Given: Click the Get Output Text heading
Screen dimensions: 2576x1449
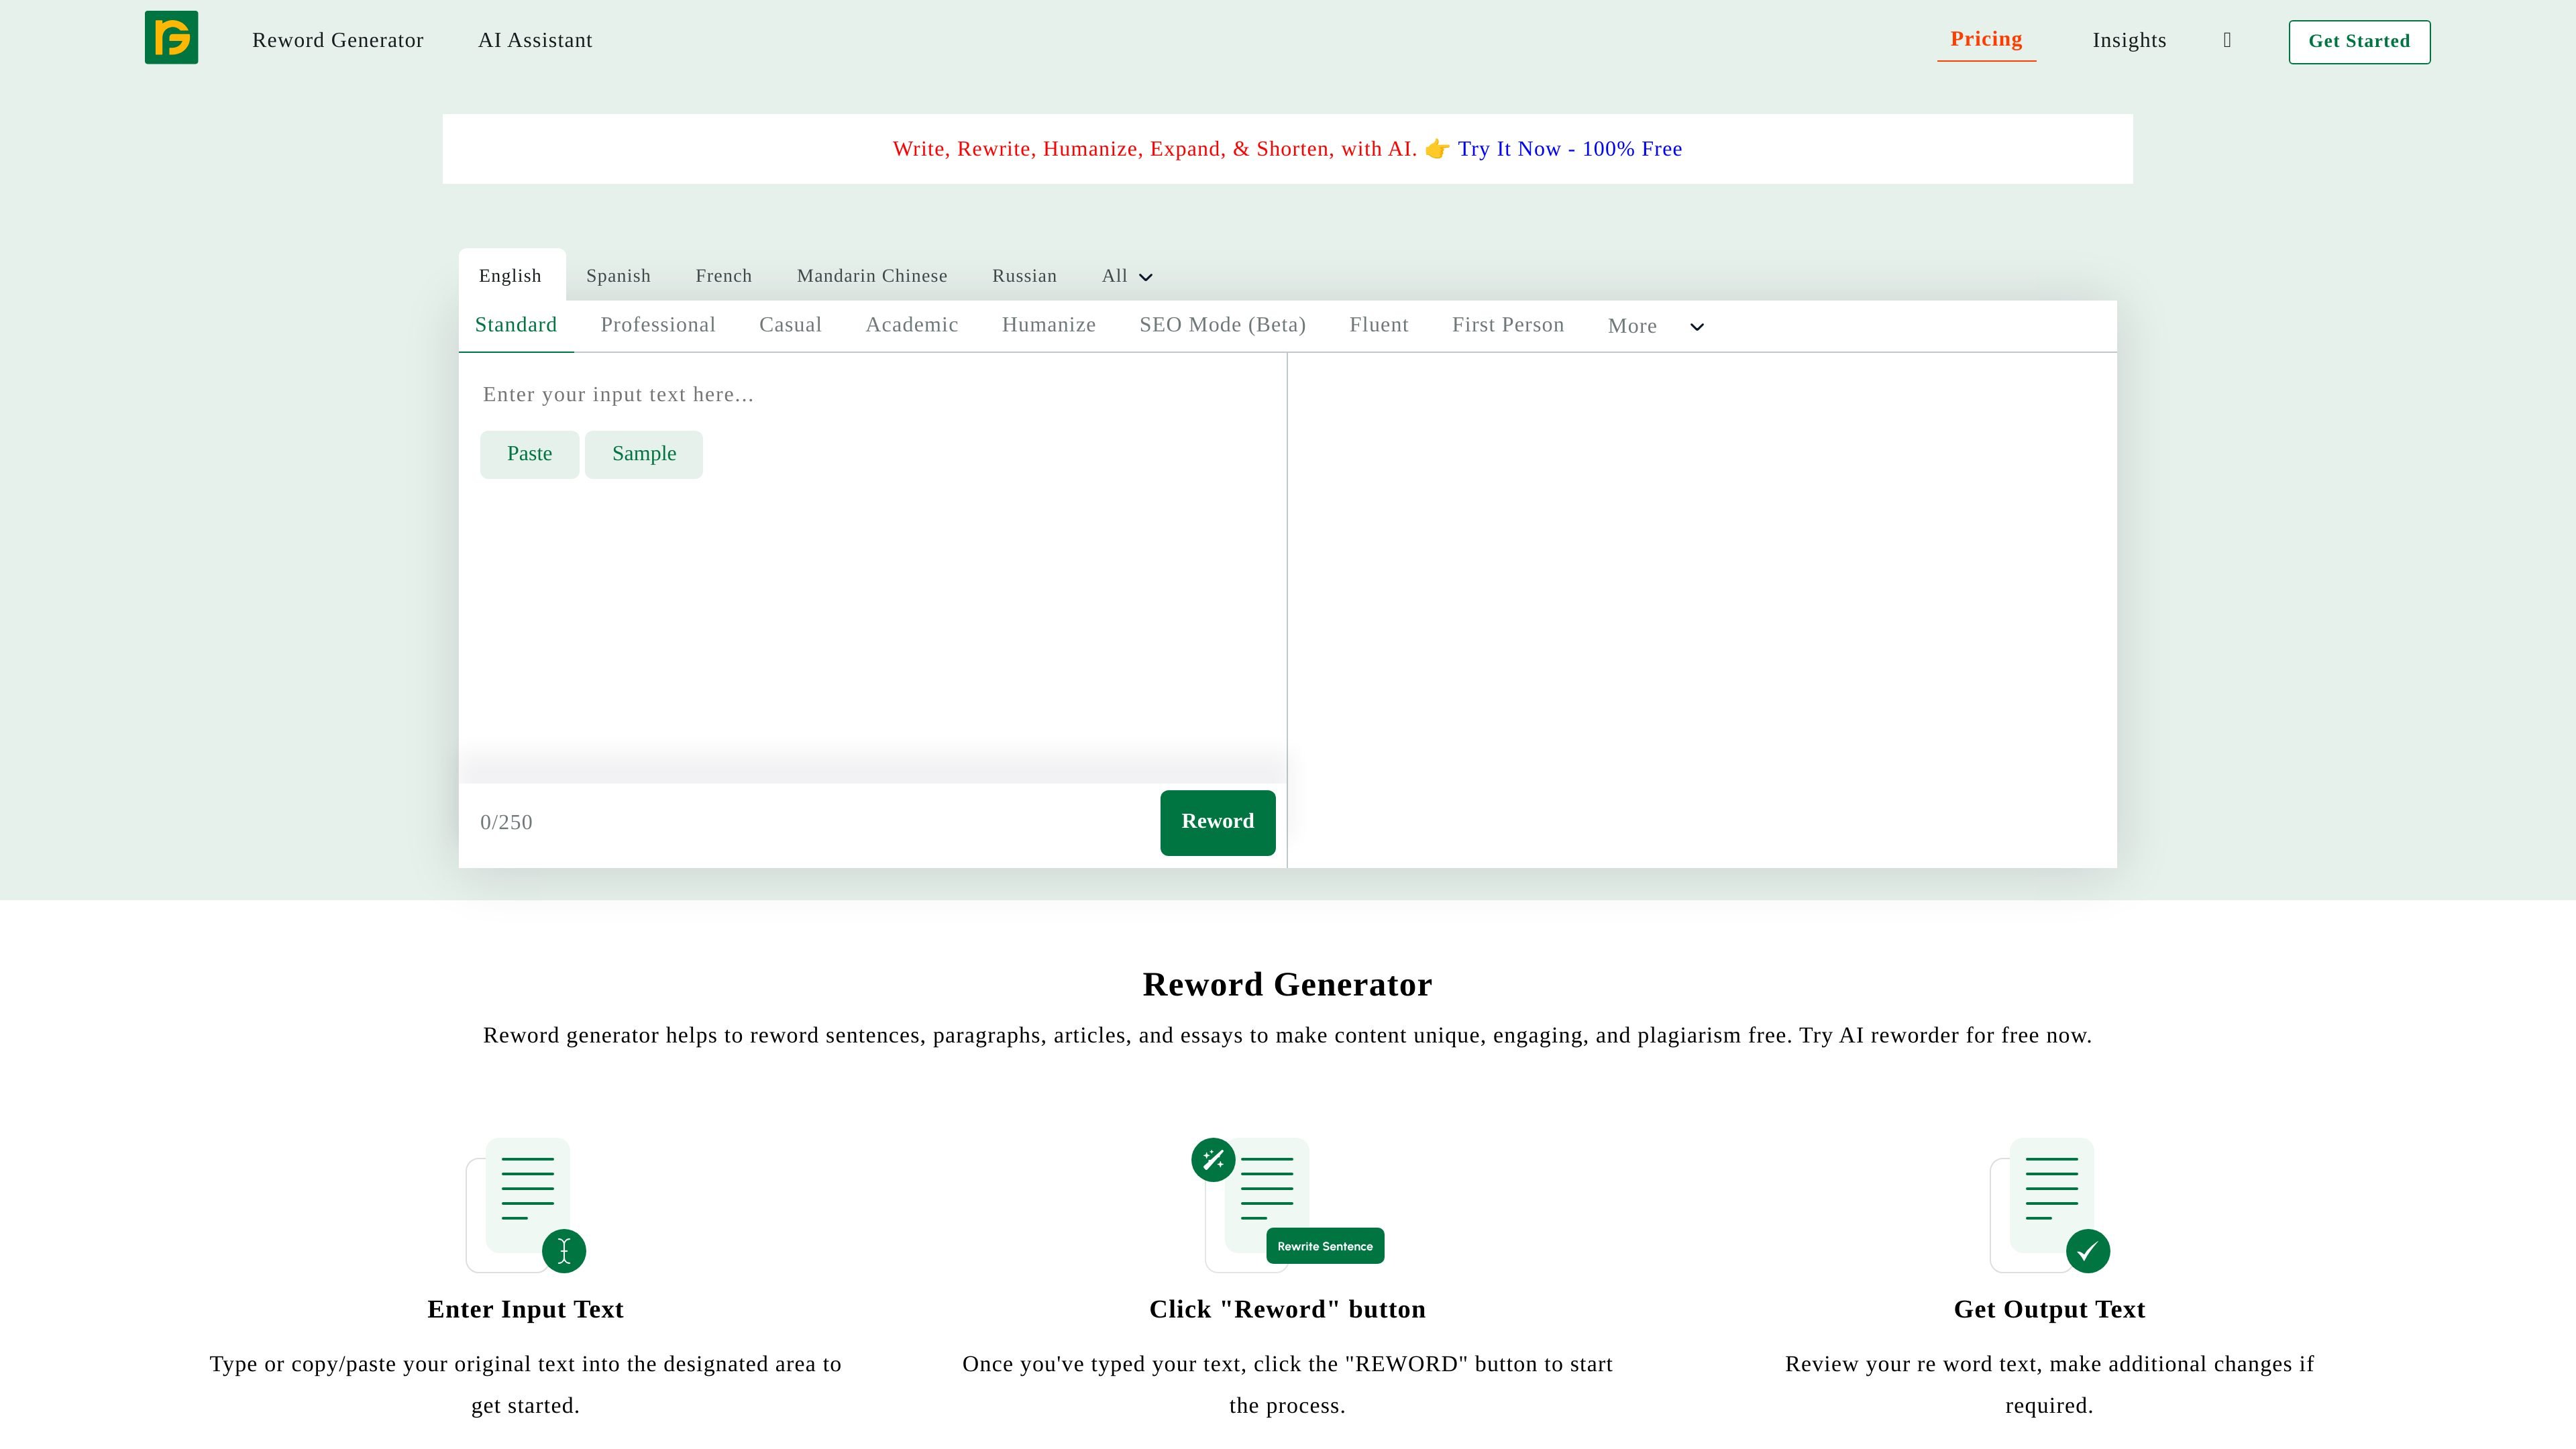Looking at the screenshot, I should 2049,1310.
